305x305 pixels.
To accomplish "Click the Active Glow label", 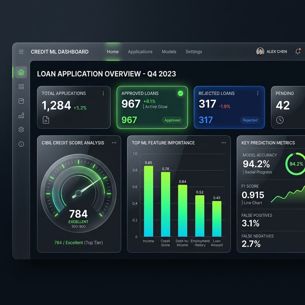I will coord(156,107).
